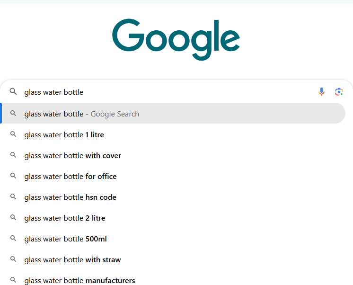Click magnifier icon beside 'for office' suggestion

coord(13,176)
